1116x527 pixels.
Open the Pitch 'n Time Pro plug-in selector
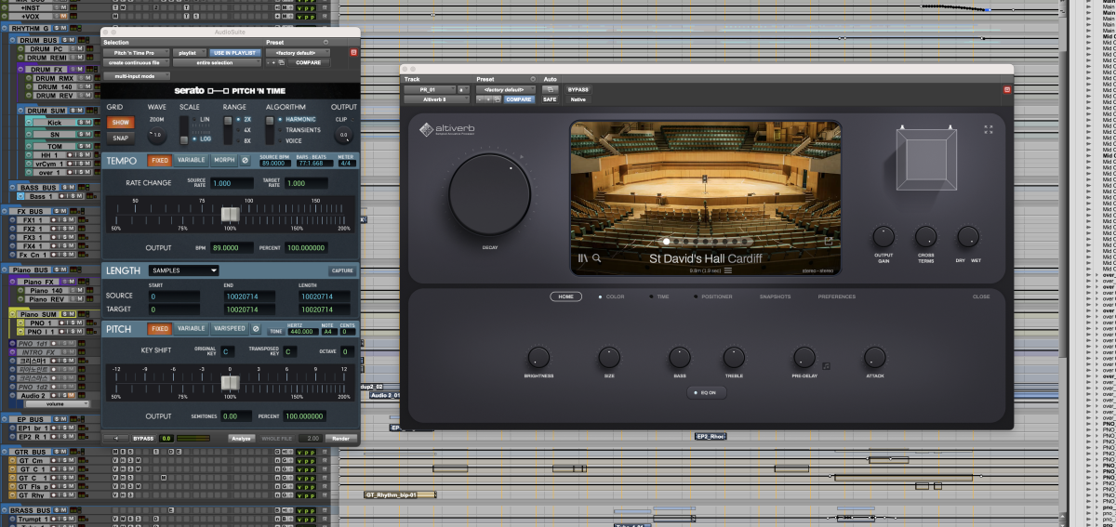coord(136,53)
